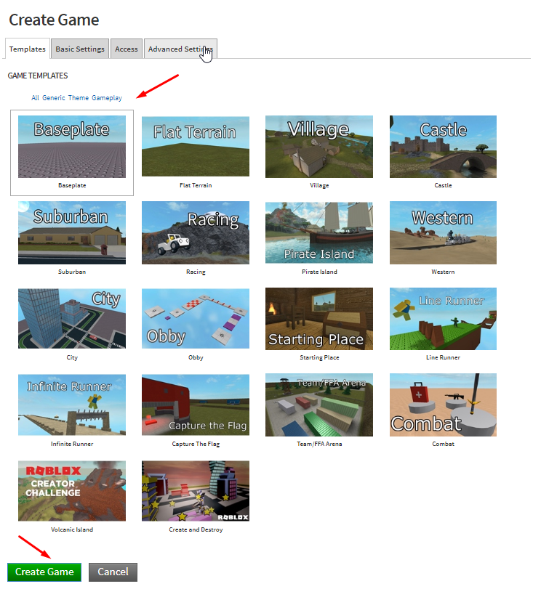Image resolution: width=533 pixels, height=597 pixels.
Task: Choose the Combat template thumbnail
Action: coord(443,405)
